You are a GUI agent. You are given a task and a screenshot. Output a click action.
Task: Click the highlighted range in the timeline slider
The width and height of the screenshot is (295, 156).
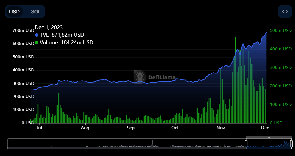pyautogui.click(x=269, y=144)
